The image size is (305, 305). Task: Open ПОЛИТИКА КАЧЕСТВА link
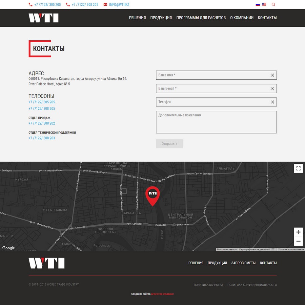pyautogui.click(x=208, y=285)
